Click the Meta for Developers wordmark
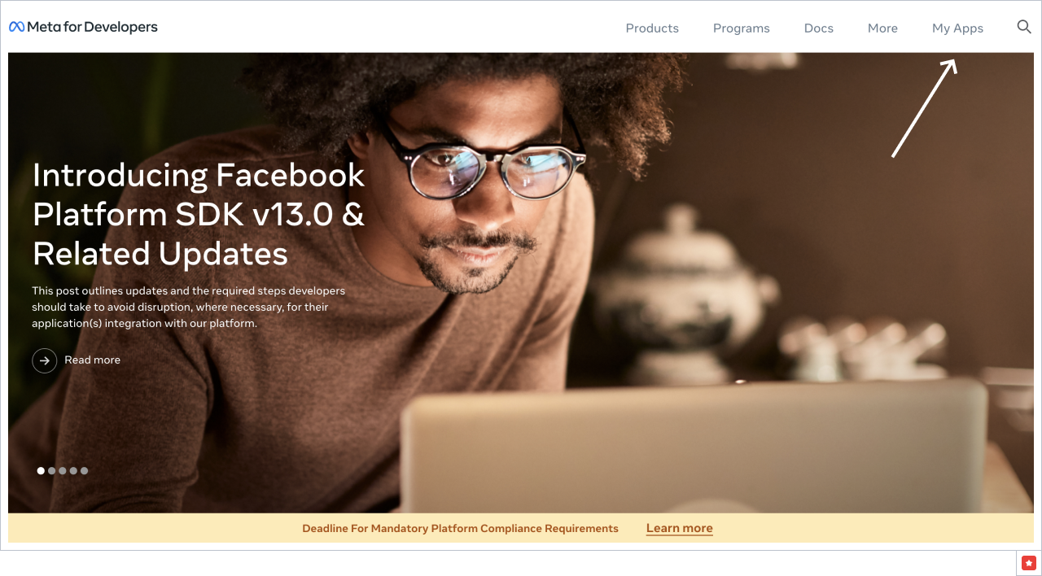Image resolution: width=1042 pixels, height=576 pixels. (x=93, y=27)
